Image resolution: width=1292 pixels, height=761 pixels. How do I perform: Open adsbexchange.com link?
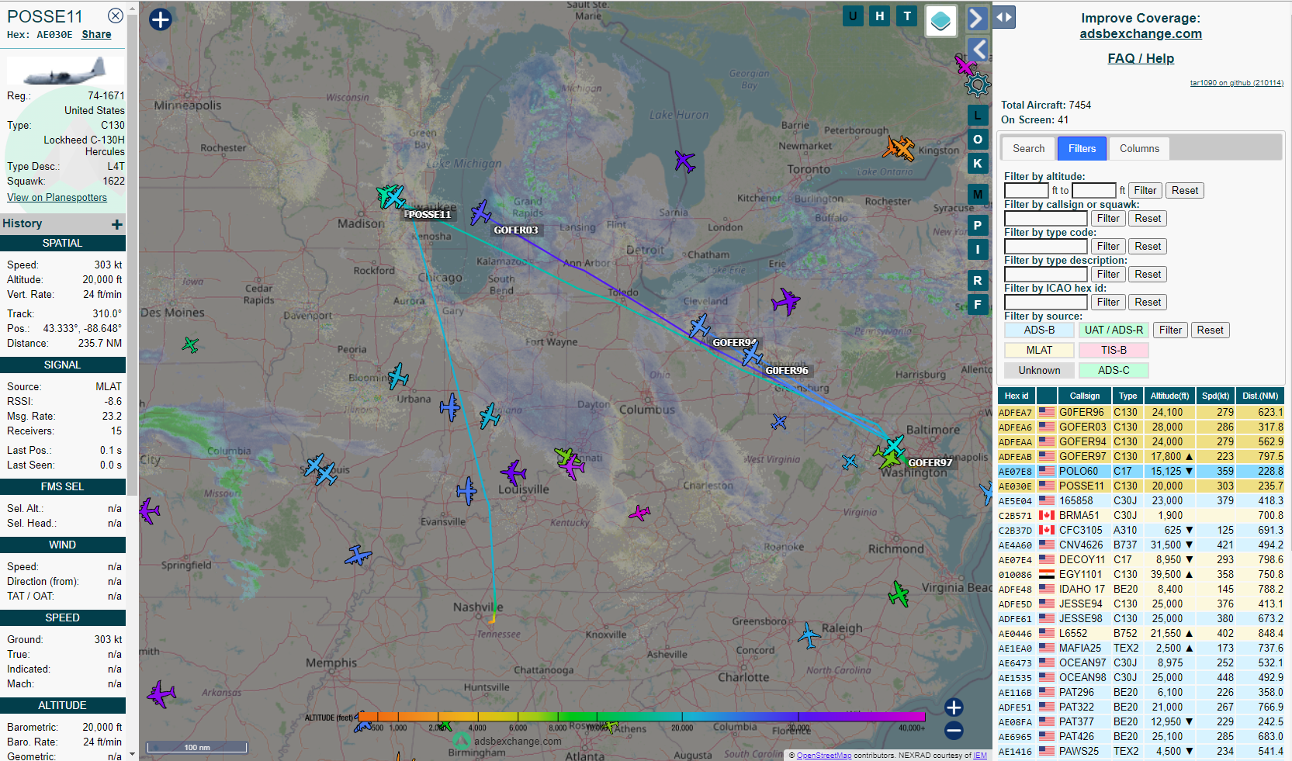[1141, 33]
